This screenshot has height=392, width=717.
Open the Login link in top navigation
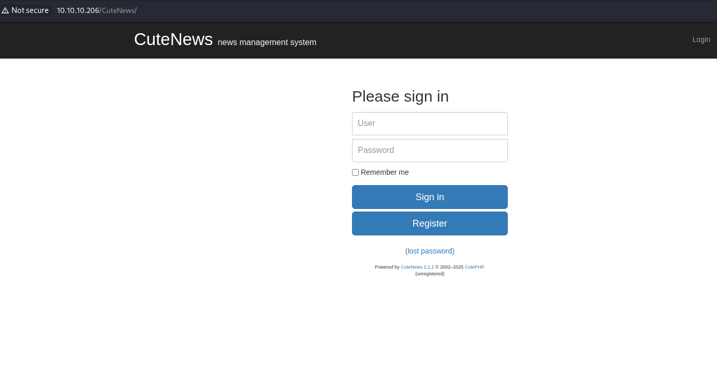pyautogui.click(x=701, y=39)
